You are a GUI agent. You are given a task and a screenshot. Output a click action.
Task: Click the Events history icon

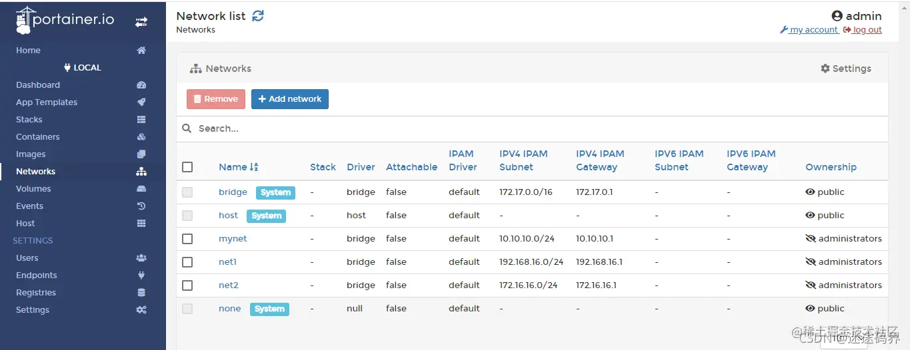(x=141, y=206)
